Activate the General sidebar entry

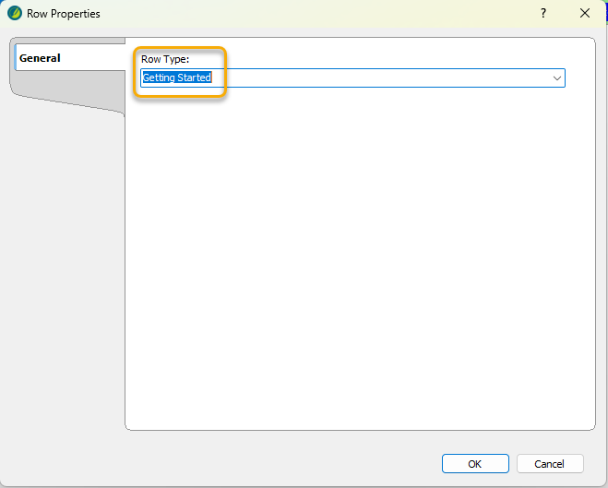click(x=41, y=58)
